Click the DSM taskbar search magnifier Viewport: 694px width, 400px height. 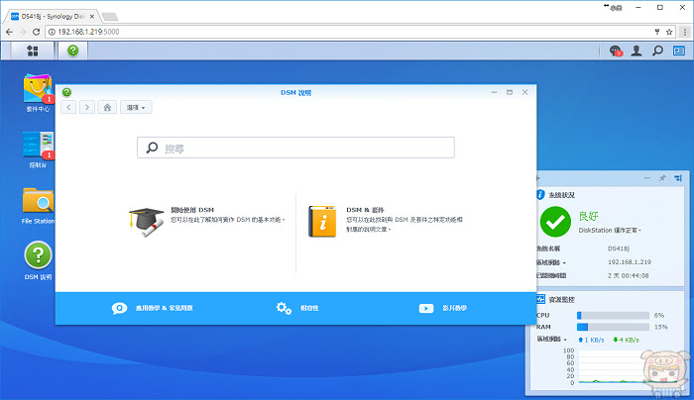657,50
